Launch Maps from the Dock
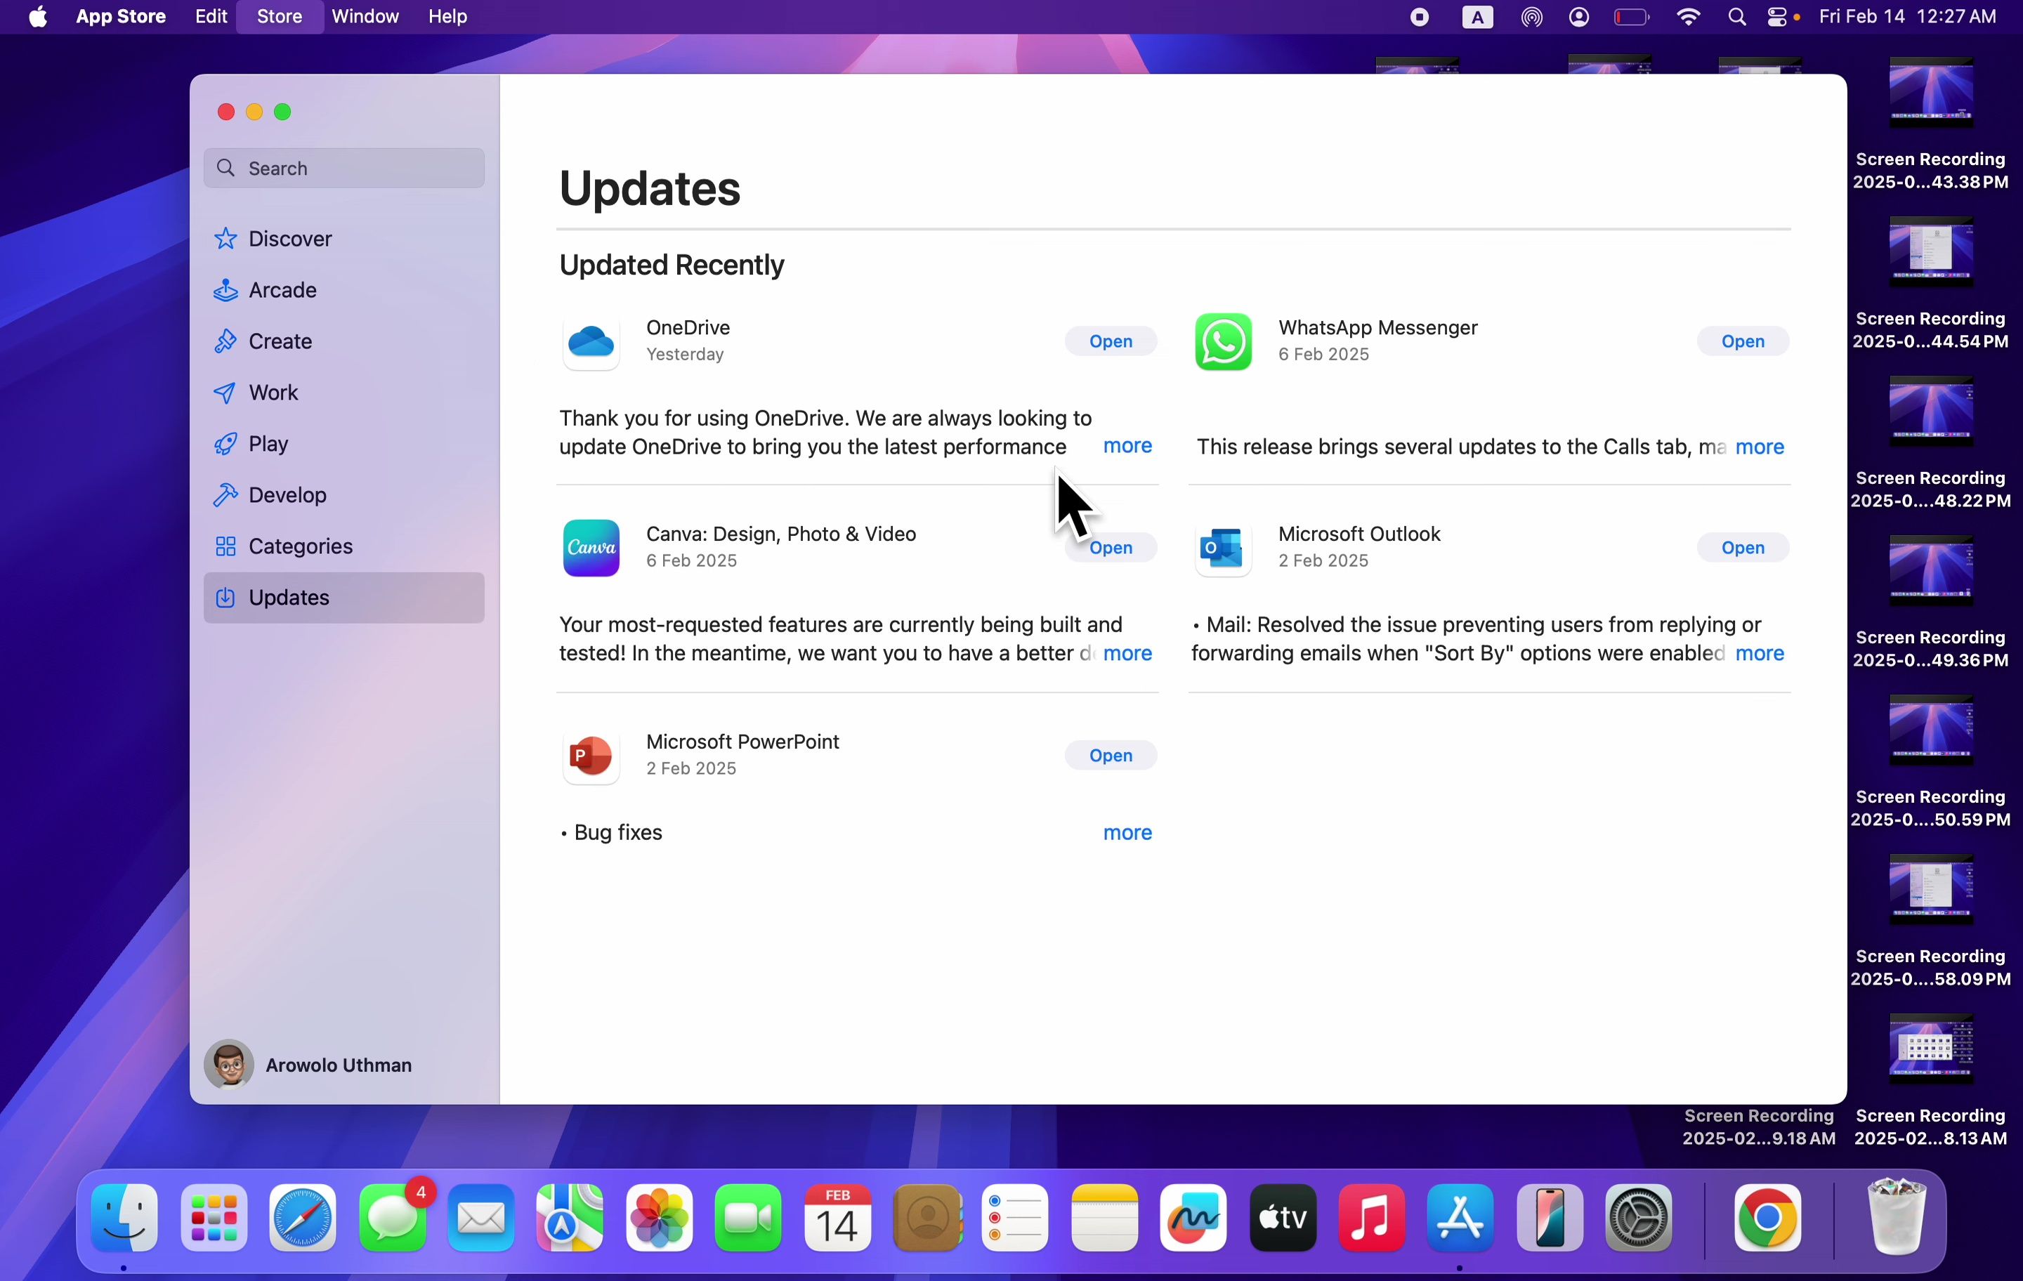 pos(570,1218)
